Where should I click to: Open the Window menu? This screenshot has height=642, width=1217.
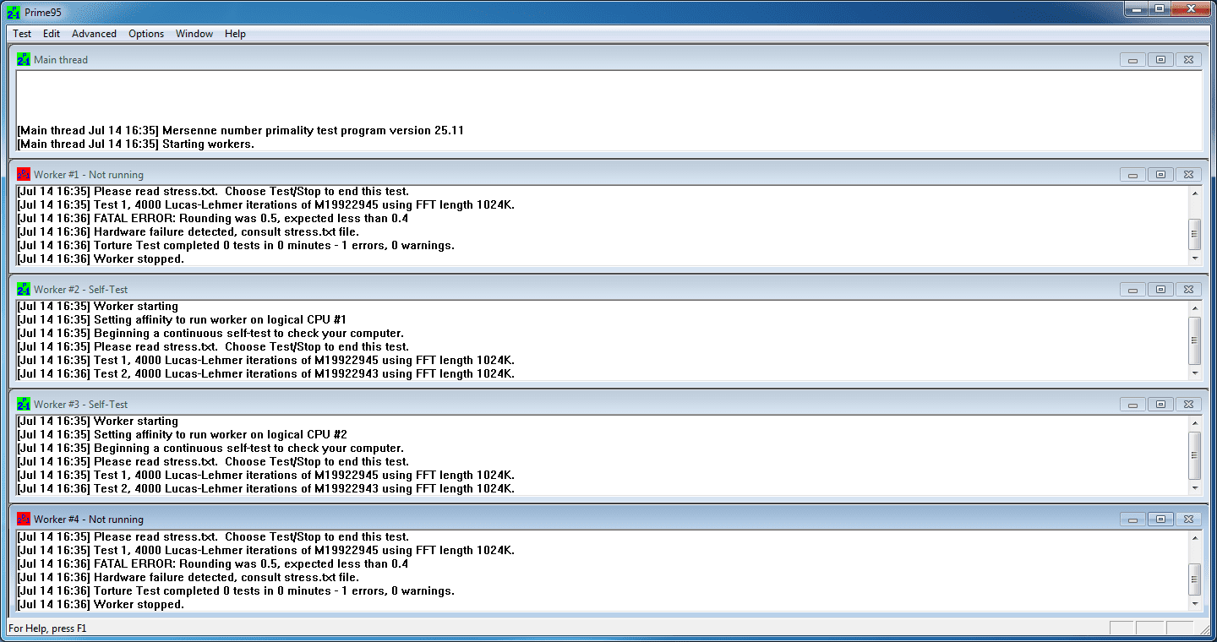click(194, 34)
